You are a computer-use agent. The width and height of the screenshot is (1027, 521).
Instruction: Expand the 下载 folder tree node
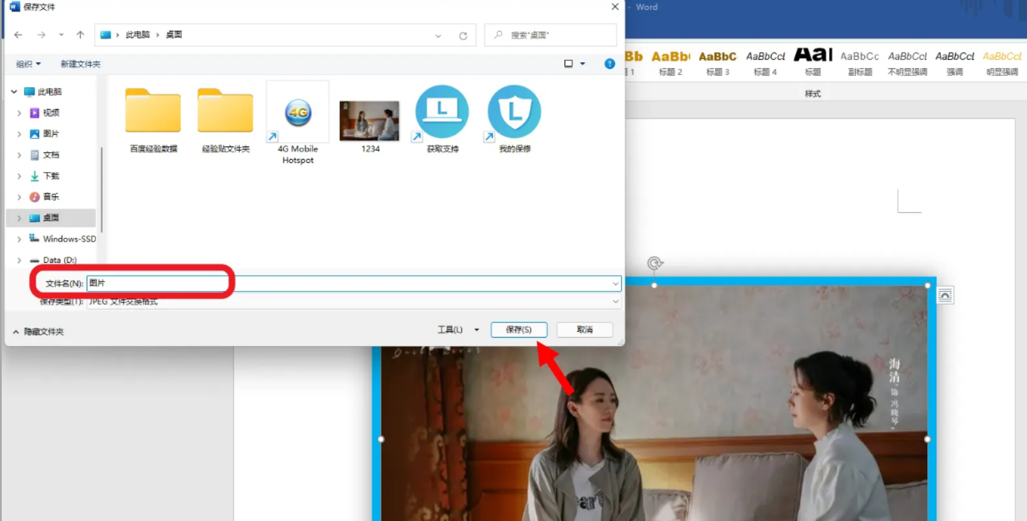[19, 176]
